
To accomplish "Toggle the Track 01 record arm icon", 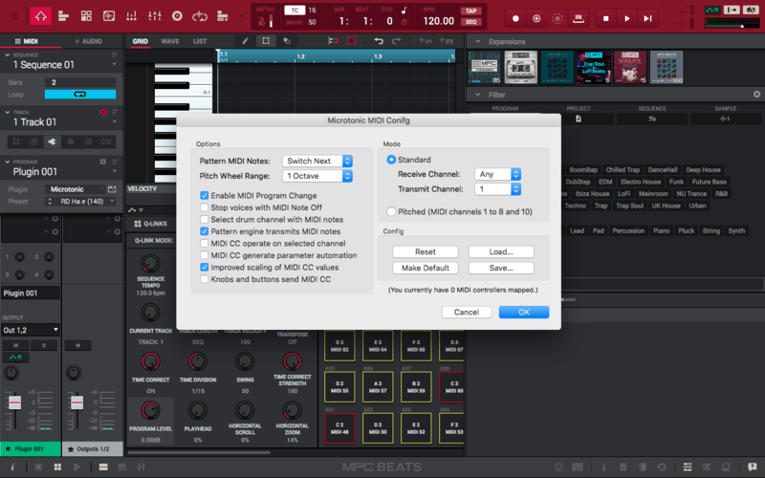I will (x=103, y=112).
